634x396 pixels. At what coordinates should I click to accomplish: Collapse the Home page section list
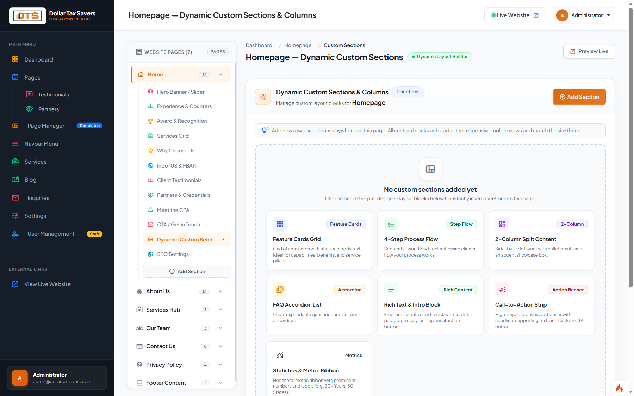pos(220,75)
